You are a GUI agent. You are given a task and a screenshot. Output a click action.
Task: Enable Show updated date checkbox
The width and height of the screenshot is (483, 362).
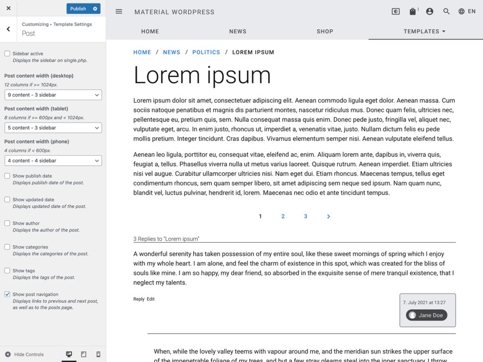pyautogui.click(x=7, y=200)
